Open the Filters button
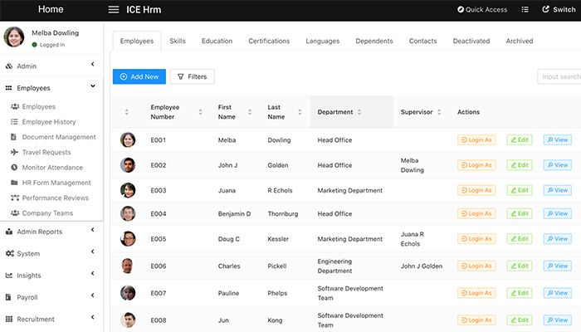Image resolution: width=581 pixels, height=332 pixels. (x=192, y=76)
